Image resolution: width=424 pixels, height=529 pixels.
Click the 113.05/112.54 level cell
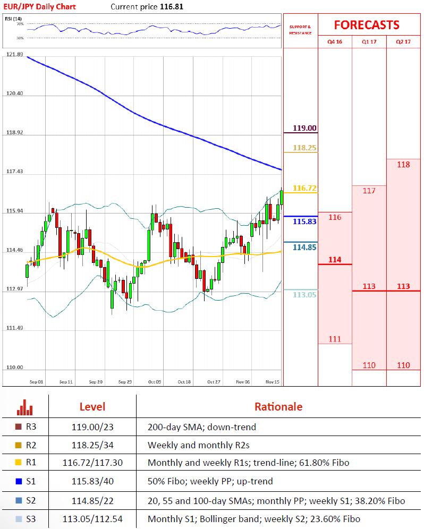92,519
